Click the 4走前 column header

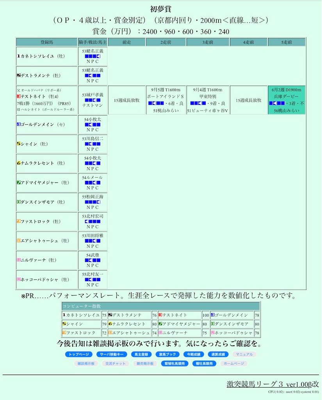249,42
